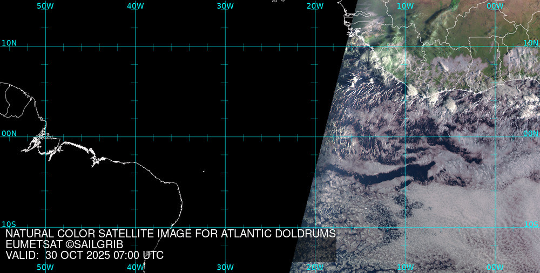Click the 10N label on the right edge

(531, 43)
